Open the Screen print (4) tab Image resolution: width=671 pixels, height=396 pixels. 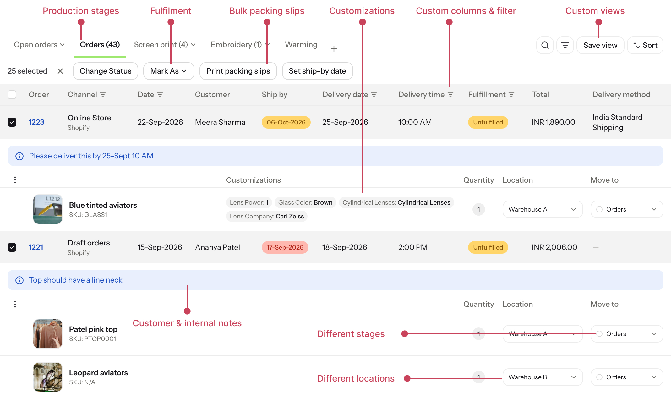tap(165, 45)
